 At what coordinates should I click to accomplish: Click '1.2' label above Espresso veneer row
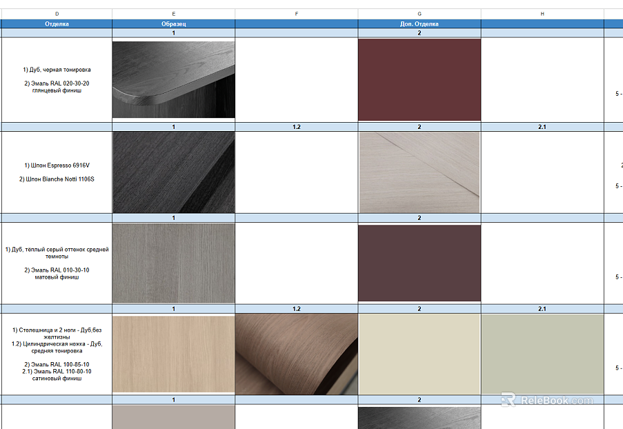pos(297,127)
